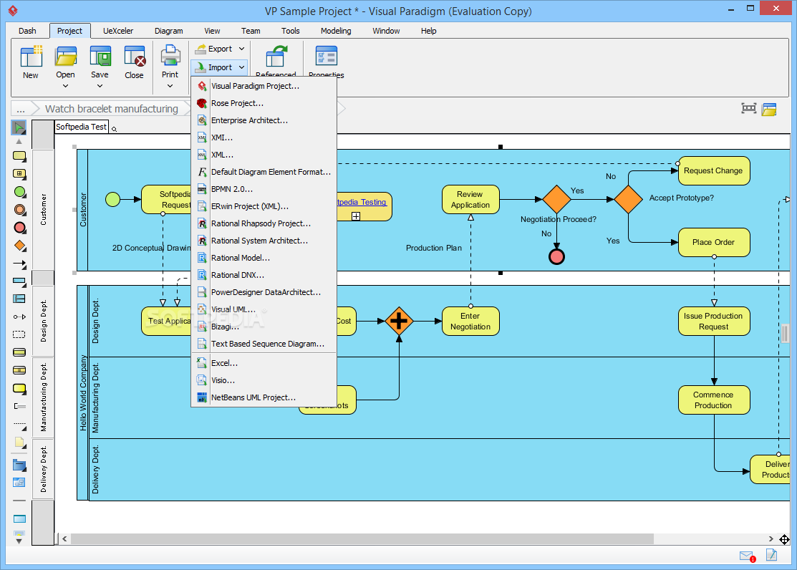Screen dimensions: 797x570
Task: Expand the breadcrumb ellipsis item
Action: [x=21, y=109]
